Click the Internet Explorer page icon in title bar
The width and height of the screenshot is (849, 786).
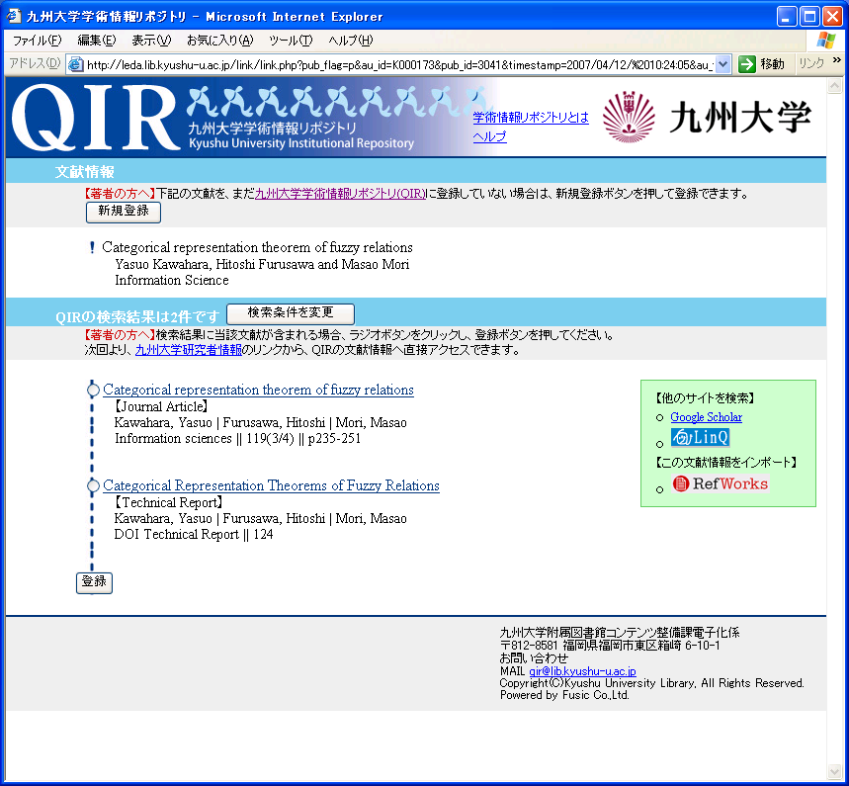pyautogui.click(x=15, y=17)
